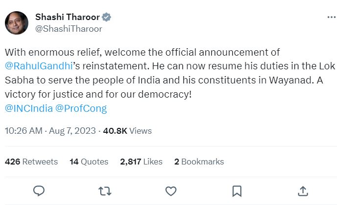Retweet this post via the retweet icon
This screenshot has width=337, height=205.
coord(105,190)
